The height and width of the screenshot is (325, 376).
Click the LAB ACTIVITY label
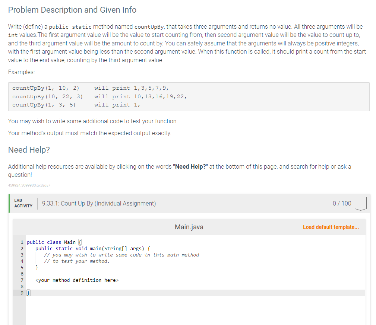[23, 203]
